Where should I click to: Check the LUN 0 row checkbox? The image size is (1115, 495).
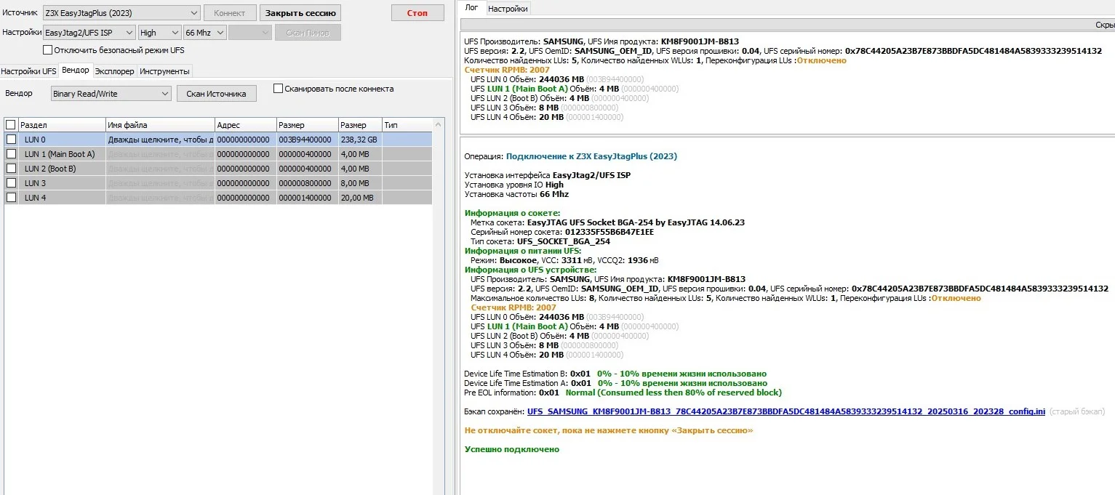tap(11, 140)
